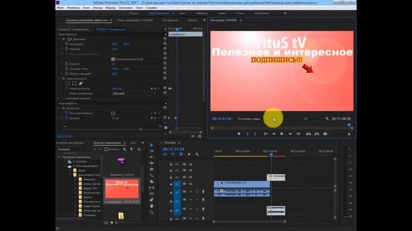This screenshot has height=231, width=412.
Task: Select the Selection arrow tool
Action: 152,145
